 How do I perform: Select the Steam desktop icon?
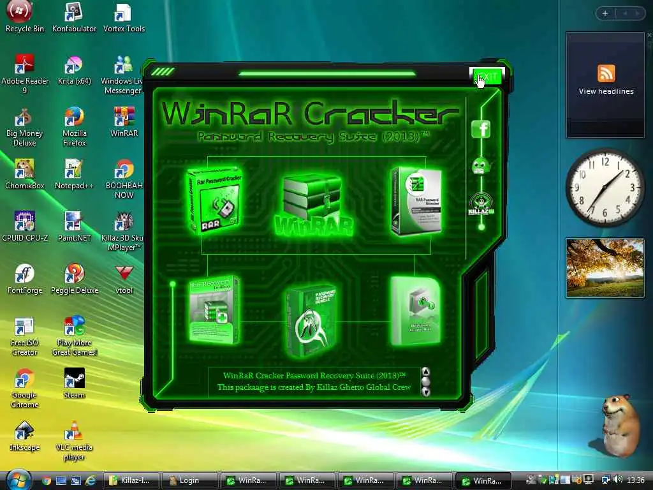(x=74, y=383)
